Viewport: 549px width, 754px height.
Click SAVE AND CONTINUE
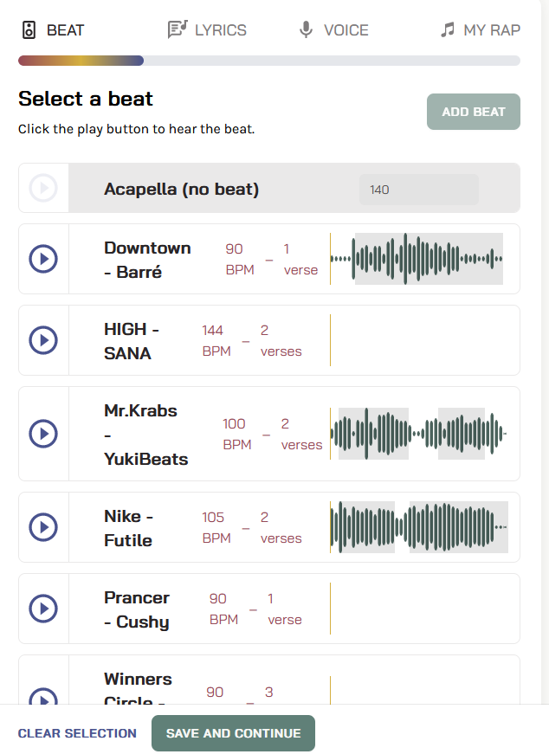click(x=233, y=733)
